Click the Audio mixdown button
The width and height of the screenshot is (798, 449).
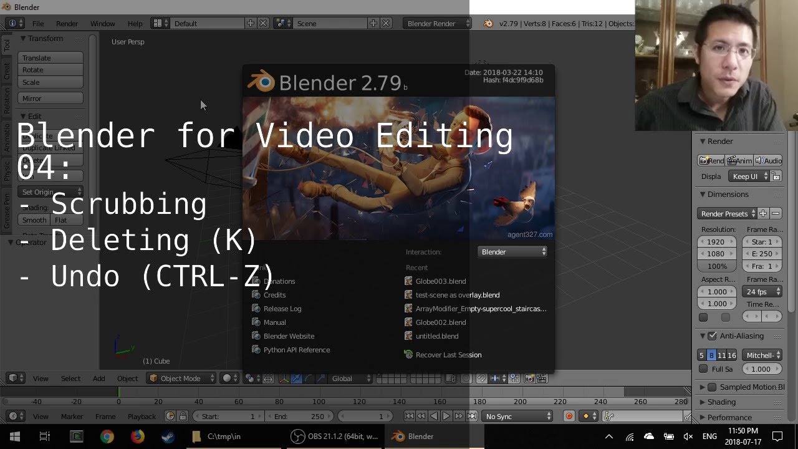point(768,160)
